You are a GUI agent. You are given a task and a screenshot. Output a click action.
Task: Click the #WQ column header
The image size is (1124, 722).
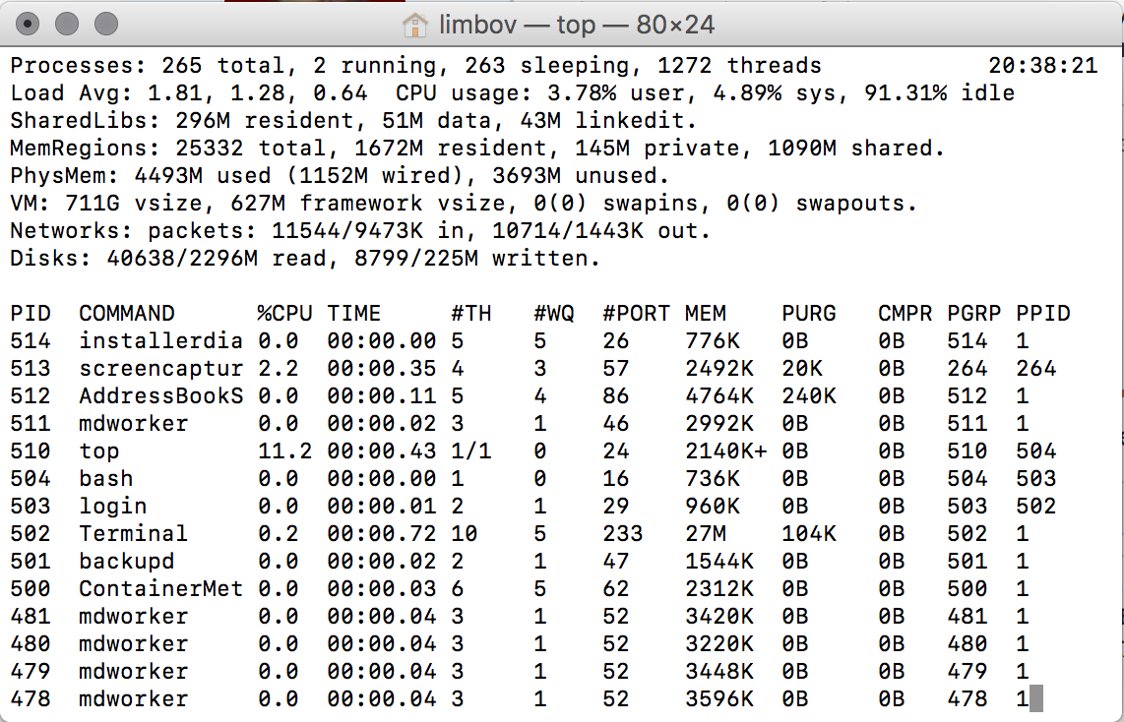554,314
